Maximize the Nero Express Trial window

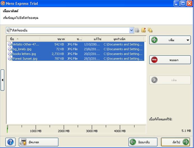(183, 3)
